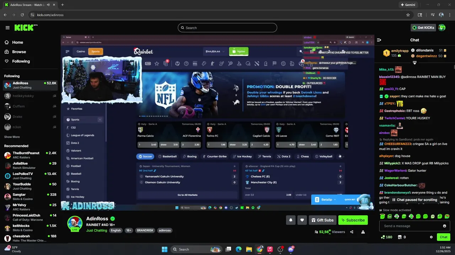Click CHEESURFAN223 username in chat
Viewport: 455px width, 255px height.
pos(398,144)
